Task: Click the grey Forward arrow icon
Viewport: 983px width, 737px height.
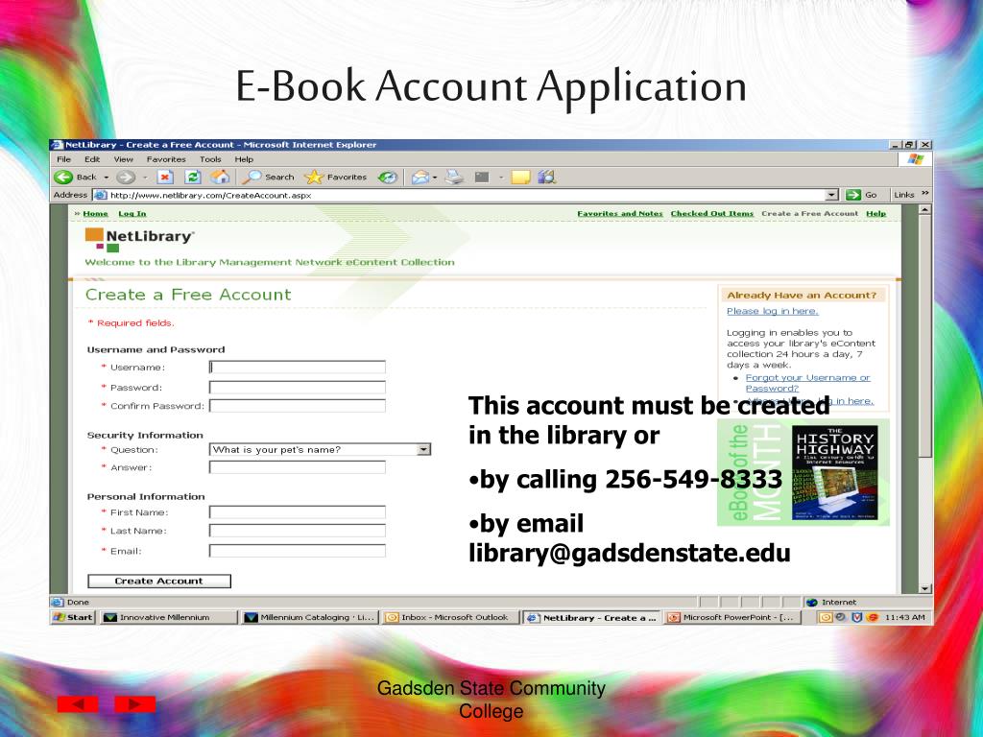Action: pyautogui.click(x=126, y=178)
